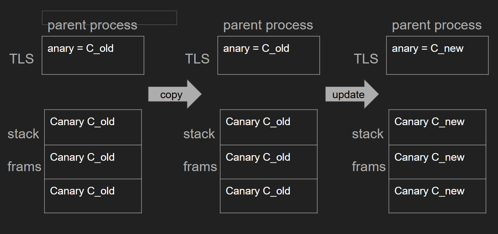The height and width of the screenshot is (234, 498).
Task: Click the "stack" label of the middle diagram
Action: 199,134
